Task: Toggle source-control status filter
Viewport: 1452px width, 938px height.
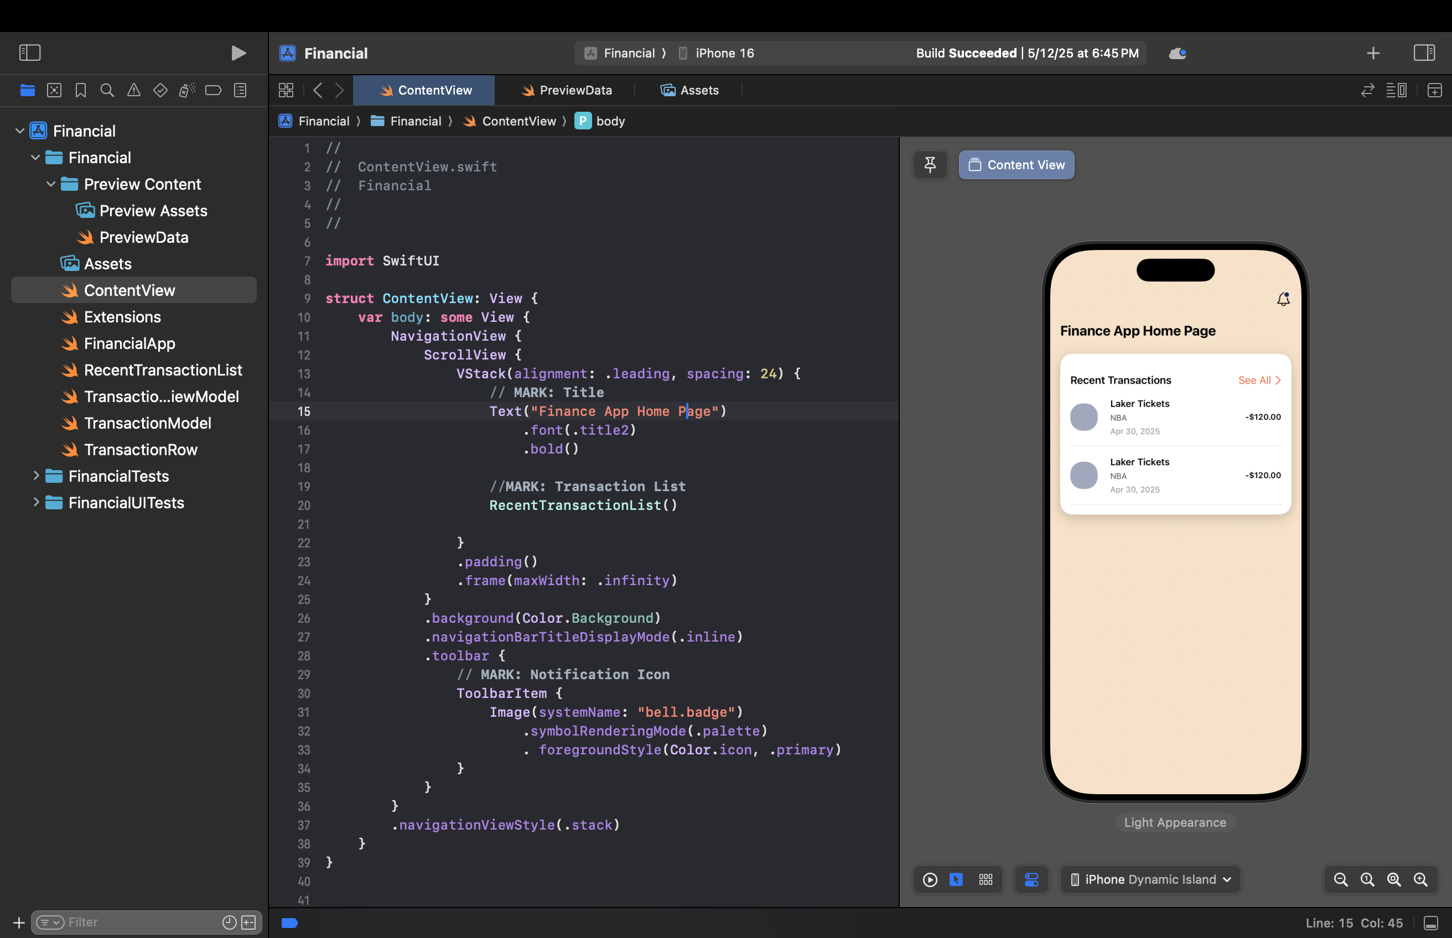Action: click(248, 922)
